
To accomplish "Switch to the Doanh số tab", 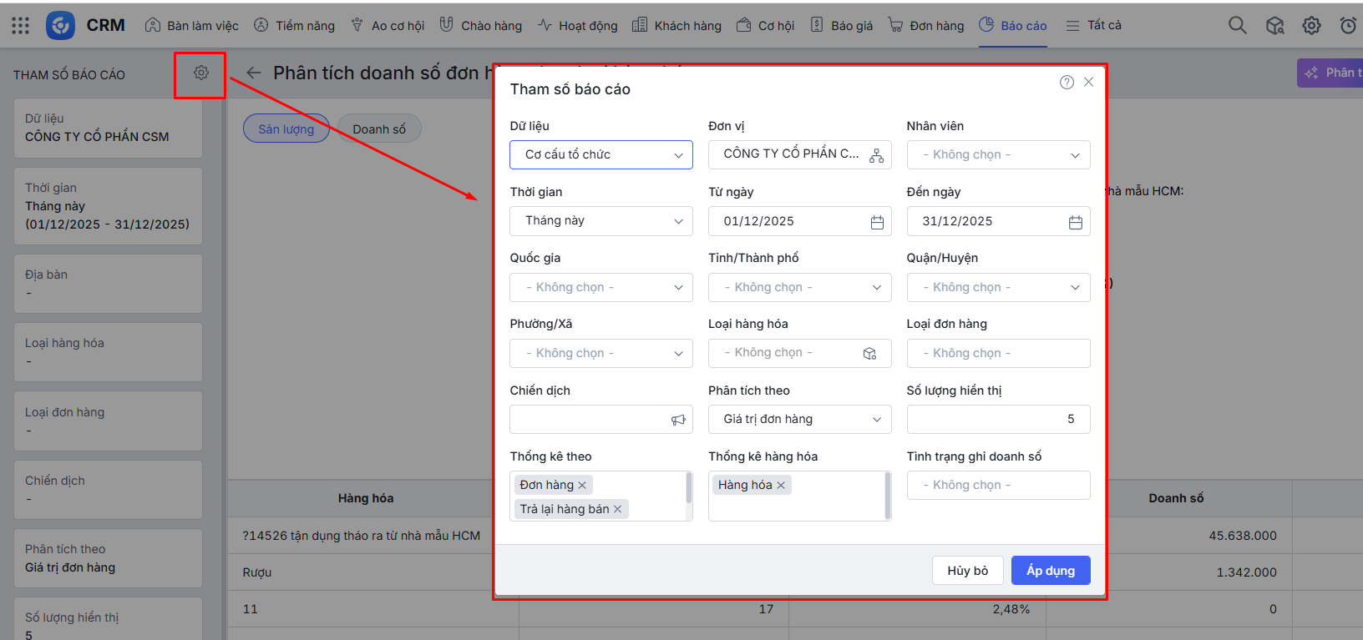I will (x=379, y=129).
